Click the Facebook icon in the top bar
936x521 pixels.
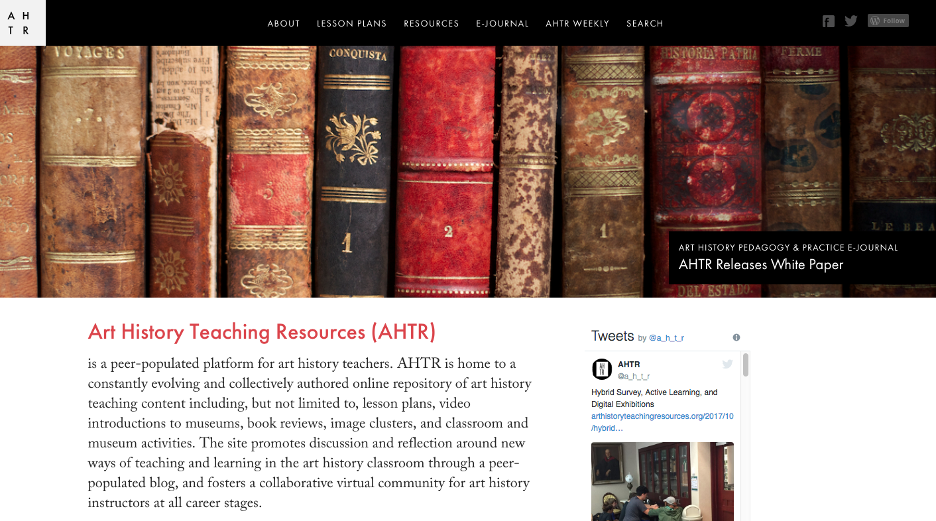tap(828, 21)
